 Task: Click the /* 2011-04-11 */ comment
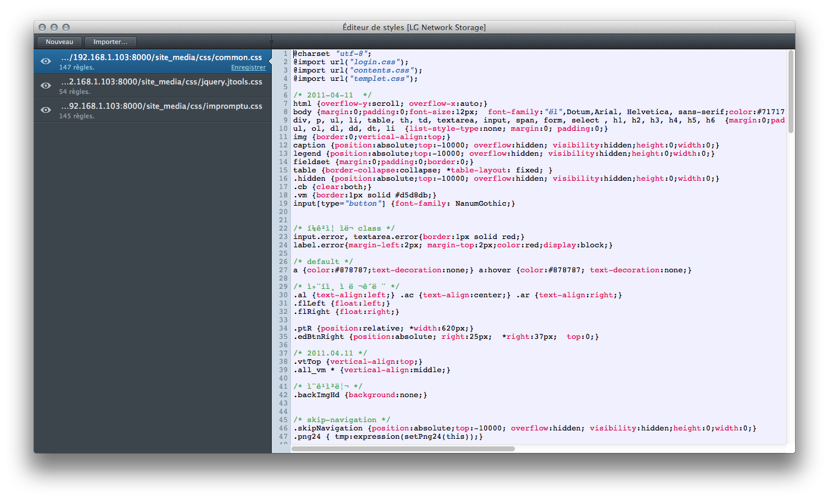click(332, 95)
